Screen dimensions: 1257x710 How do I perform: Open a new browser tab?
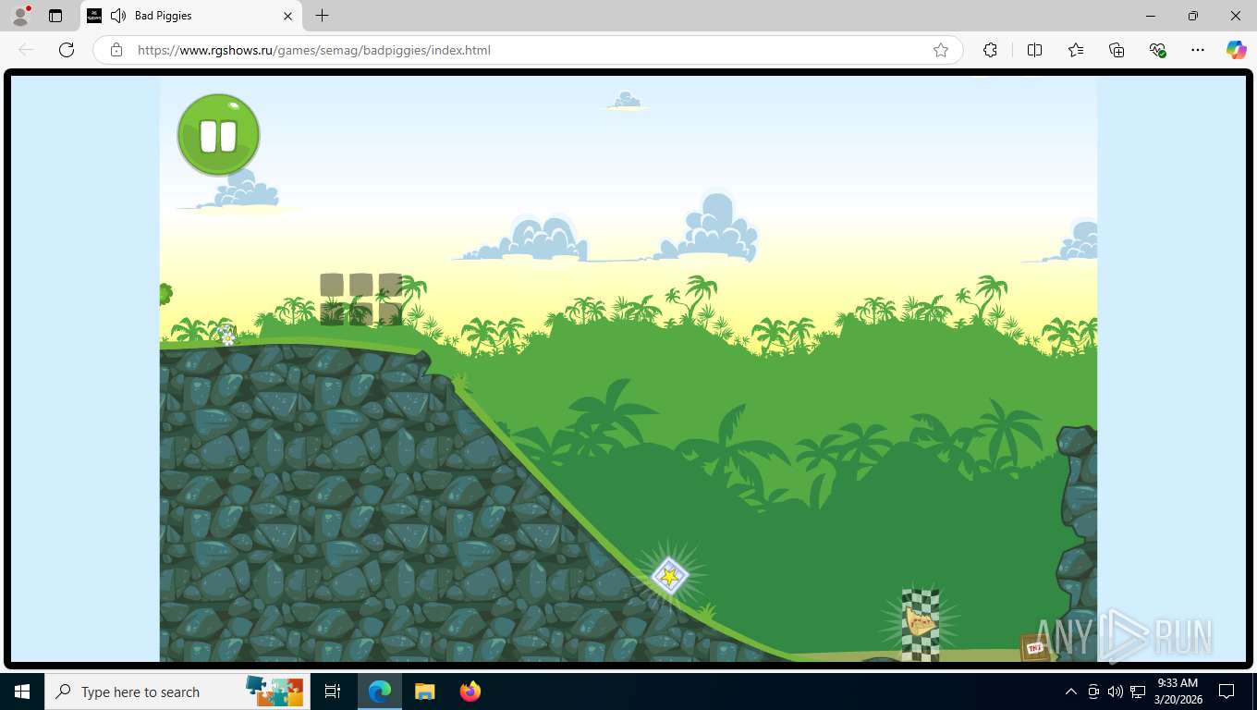322,16
